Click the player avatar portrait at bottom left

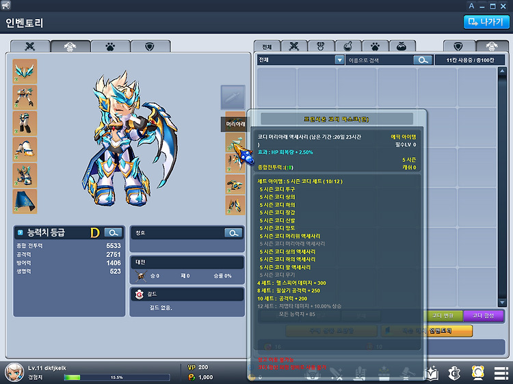click(14, 372)
